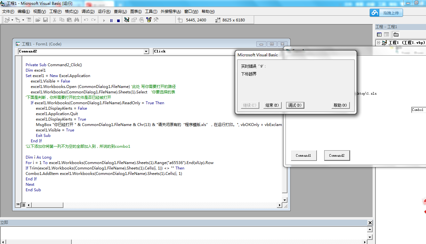Click the Open Project folder icon
Image resolution: width=426 pixels, height=244 pixels.
[38, 20]
